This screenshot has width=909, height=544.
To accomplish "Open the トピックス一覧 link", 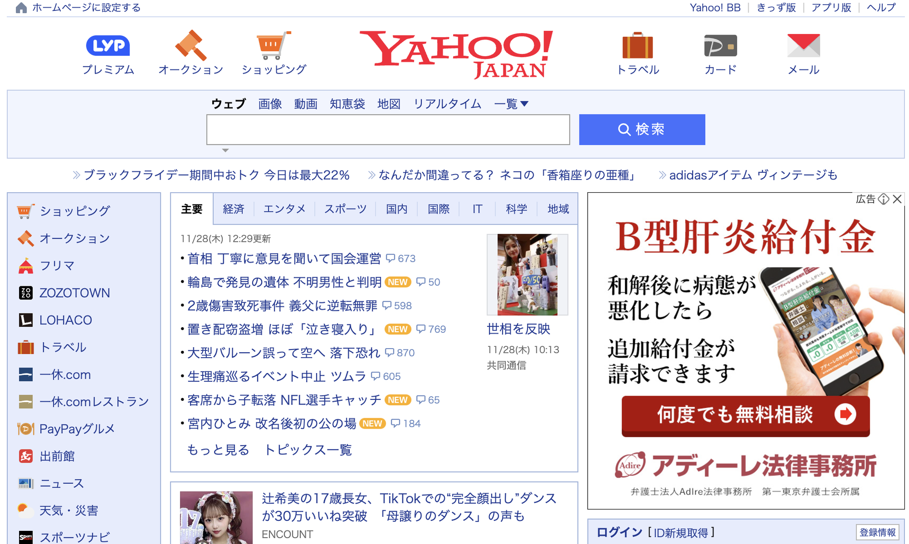I will 308,450.
